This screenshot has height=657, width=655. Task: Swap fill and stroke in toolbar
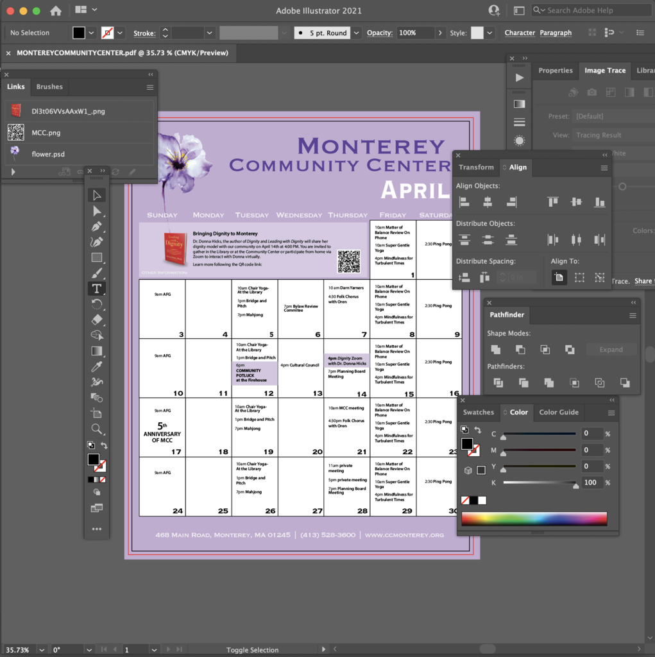click(104, 445)
